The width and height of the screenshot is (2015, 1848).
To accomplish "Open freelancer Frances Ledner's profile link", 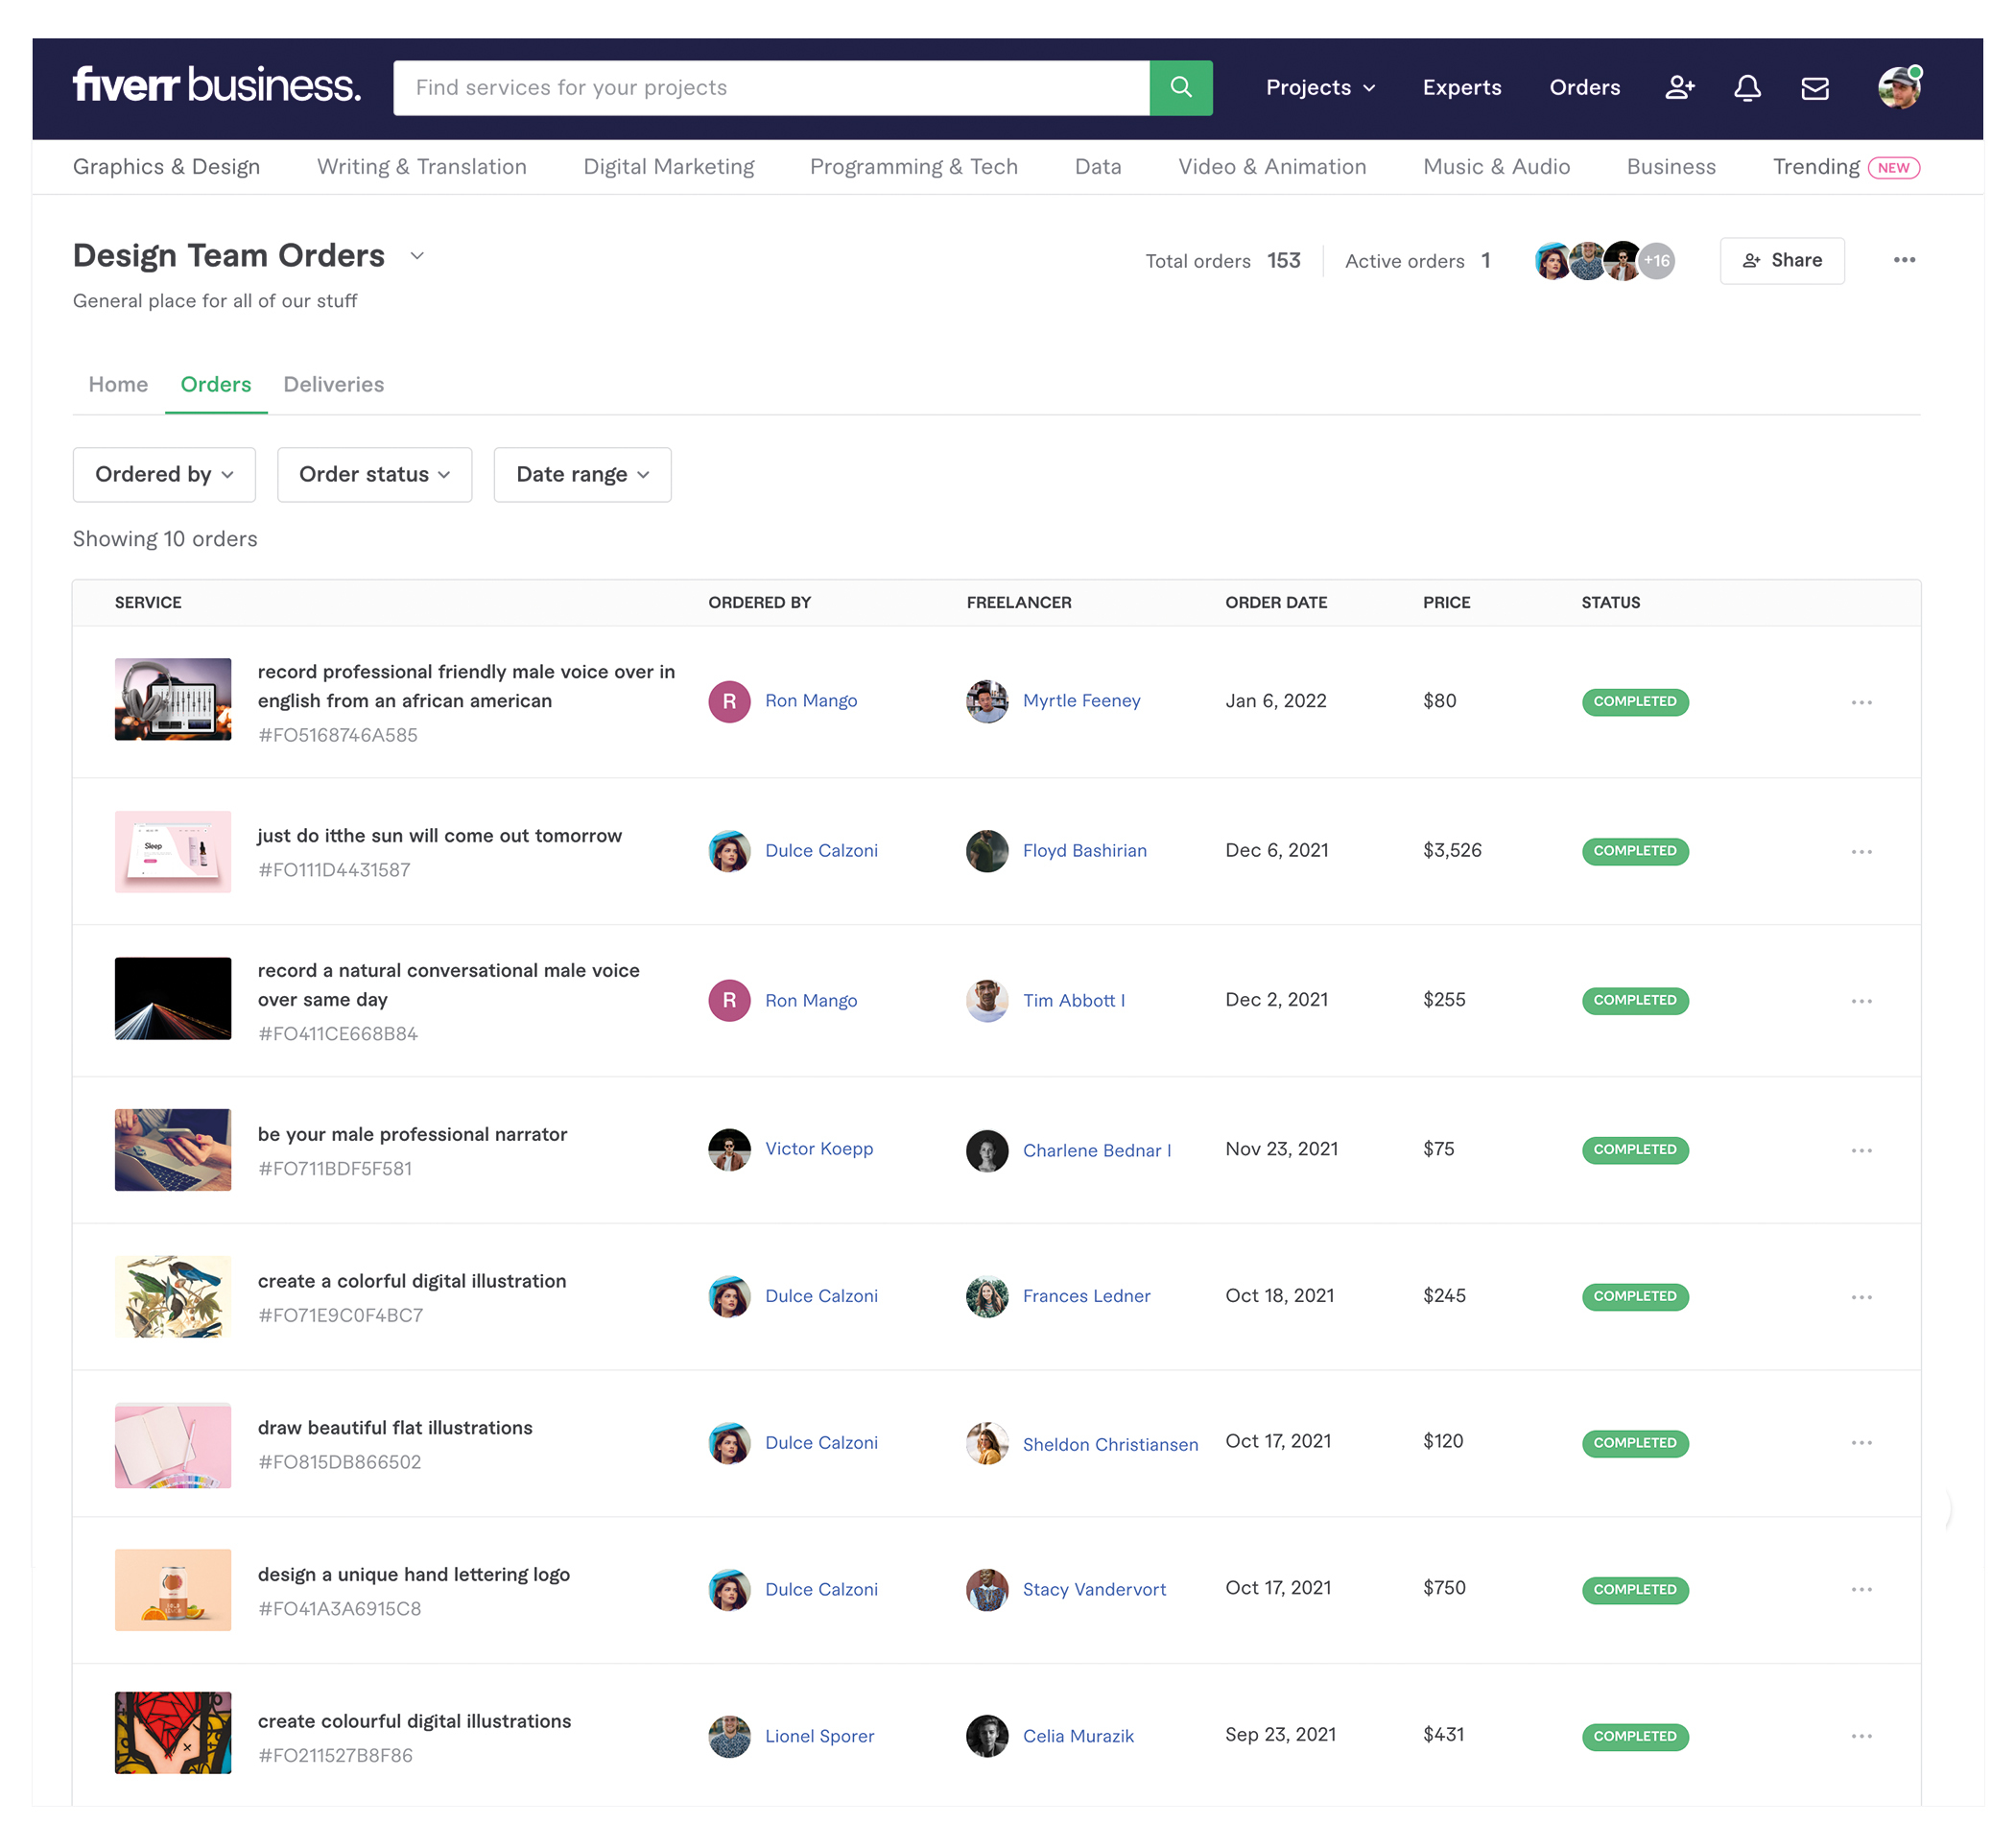I will (1086, 1296).
